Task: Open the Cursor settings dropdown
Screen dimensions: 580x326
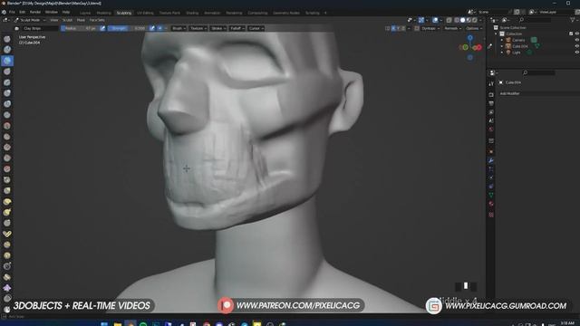Action: point(256,28)
